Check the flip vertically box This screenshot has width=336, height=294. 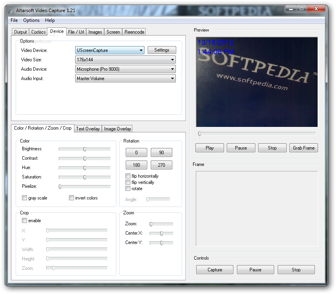[128, 182]
